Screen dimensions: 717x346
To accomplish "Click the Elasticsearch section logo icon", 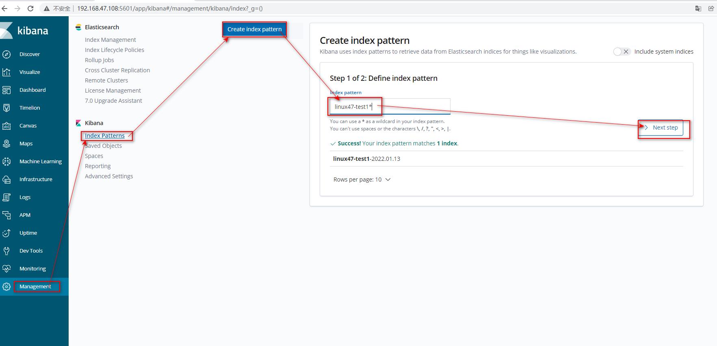I will (x=78, y=27).
